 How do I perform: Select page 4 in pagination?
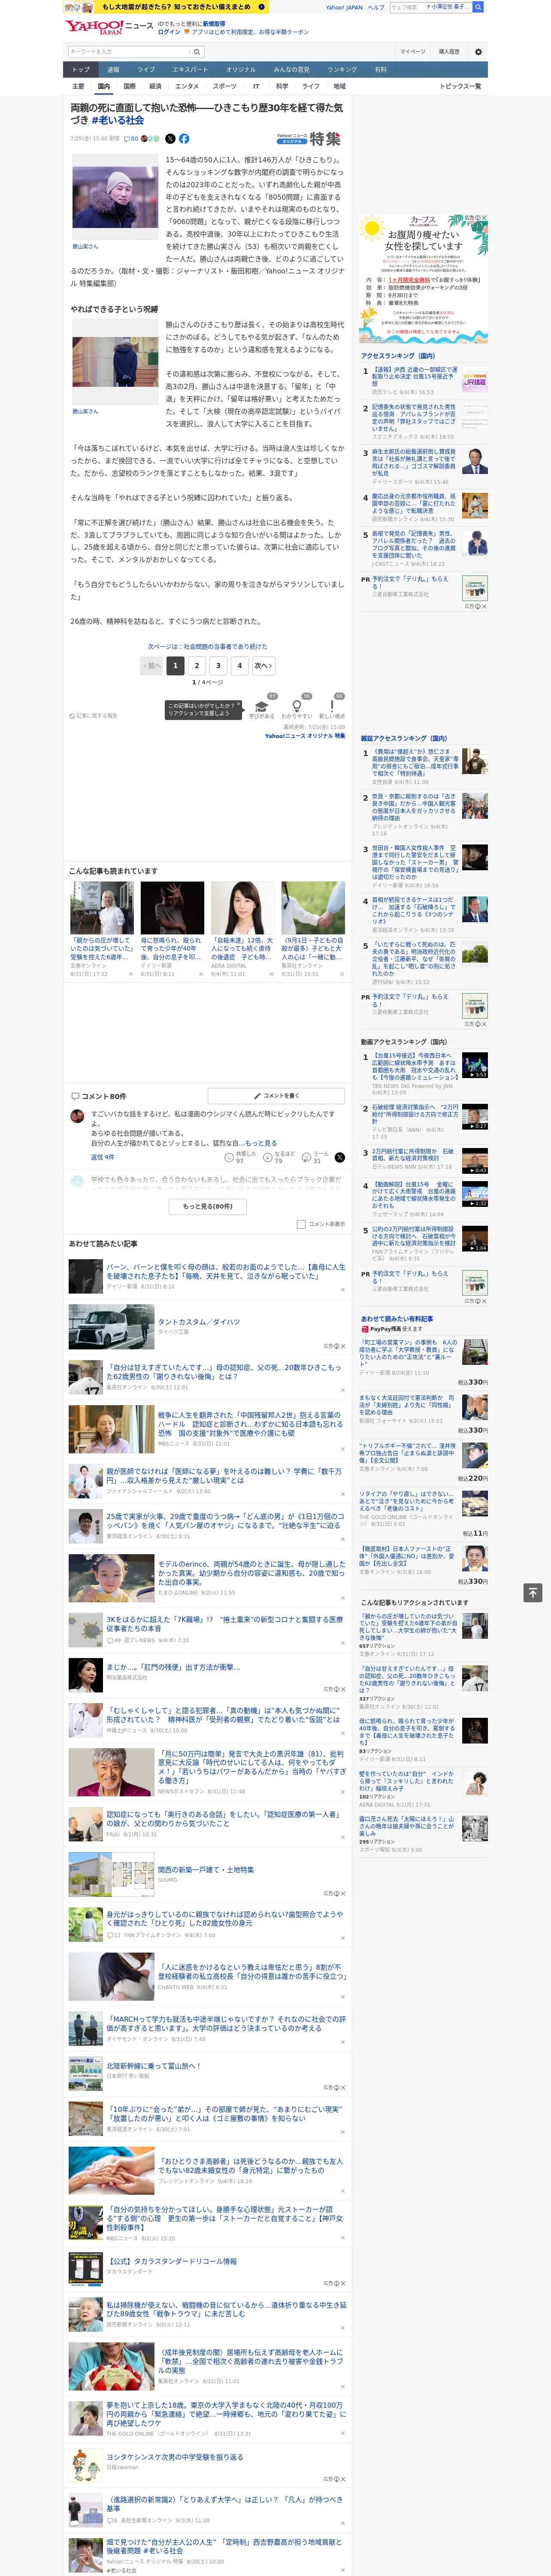coord(239,665)
